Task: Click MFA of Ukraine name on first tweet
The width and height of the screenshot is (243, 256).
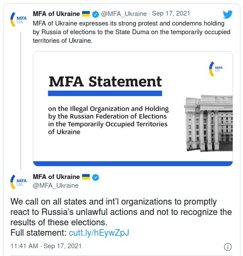Action: 56,14
